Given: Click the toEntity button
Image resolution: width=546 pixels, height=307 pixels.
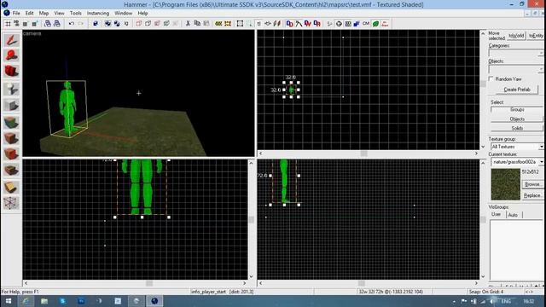Looking at the screenshot, I should point(536,36).
